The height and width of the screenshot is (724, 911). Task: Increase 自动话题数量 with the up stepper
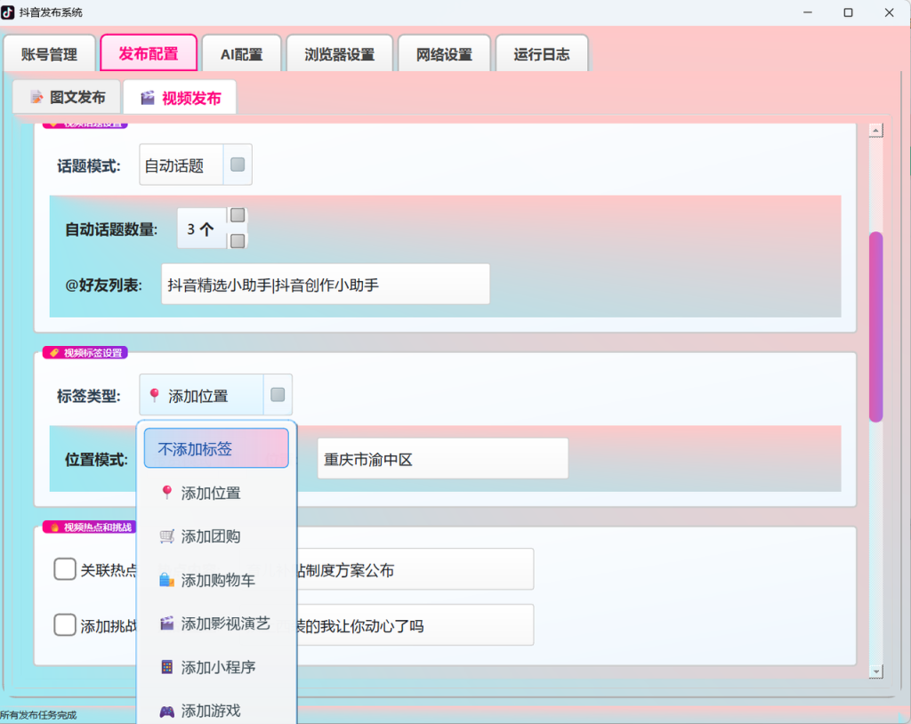click(237, 215)
